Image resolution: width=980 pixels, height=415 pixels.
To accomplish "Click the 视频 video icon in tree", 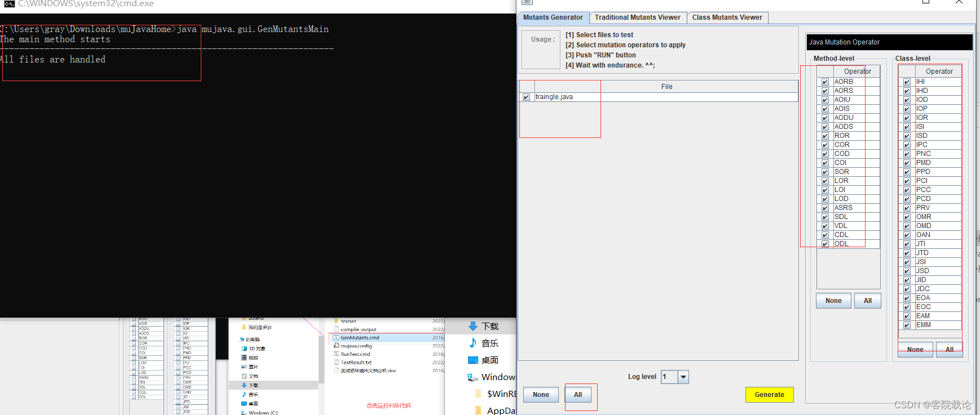I will (244, 358).
